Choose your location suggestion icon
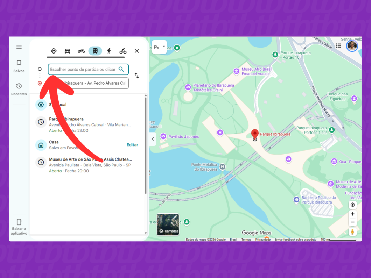371x278 pixels. (x=41, y=105)
